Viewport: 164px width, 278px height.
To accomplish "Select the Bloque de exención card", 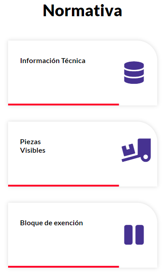I will tap(83, 235).
